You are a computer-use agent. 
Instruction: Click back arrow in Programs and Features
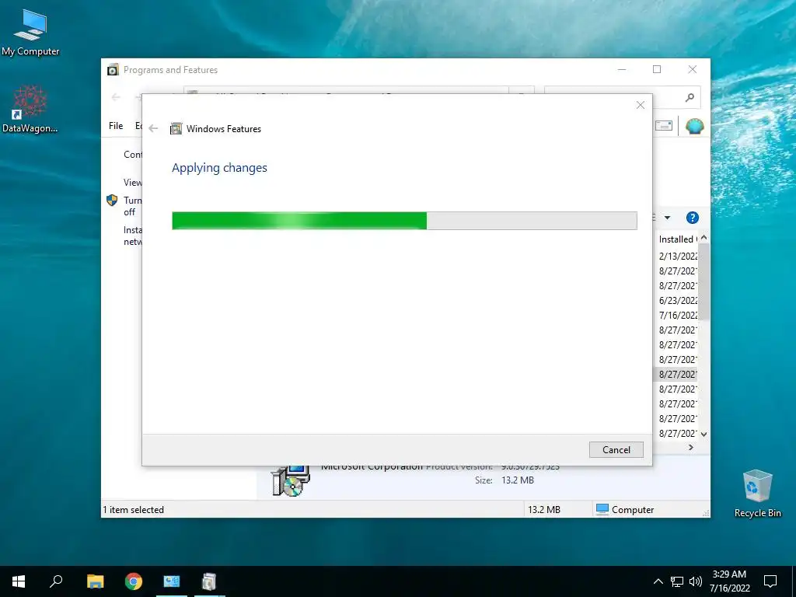(116, 97)
